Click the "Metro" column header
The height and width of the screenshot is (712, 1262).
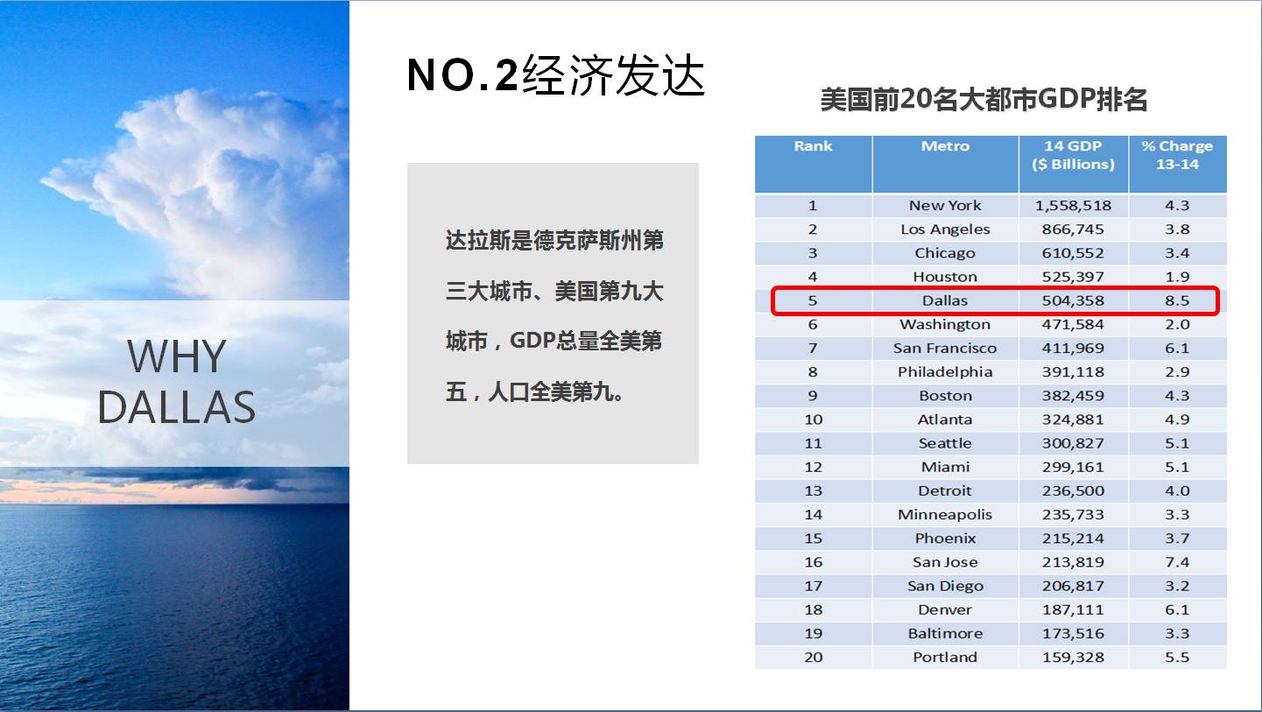point(945,147)
